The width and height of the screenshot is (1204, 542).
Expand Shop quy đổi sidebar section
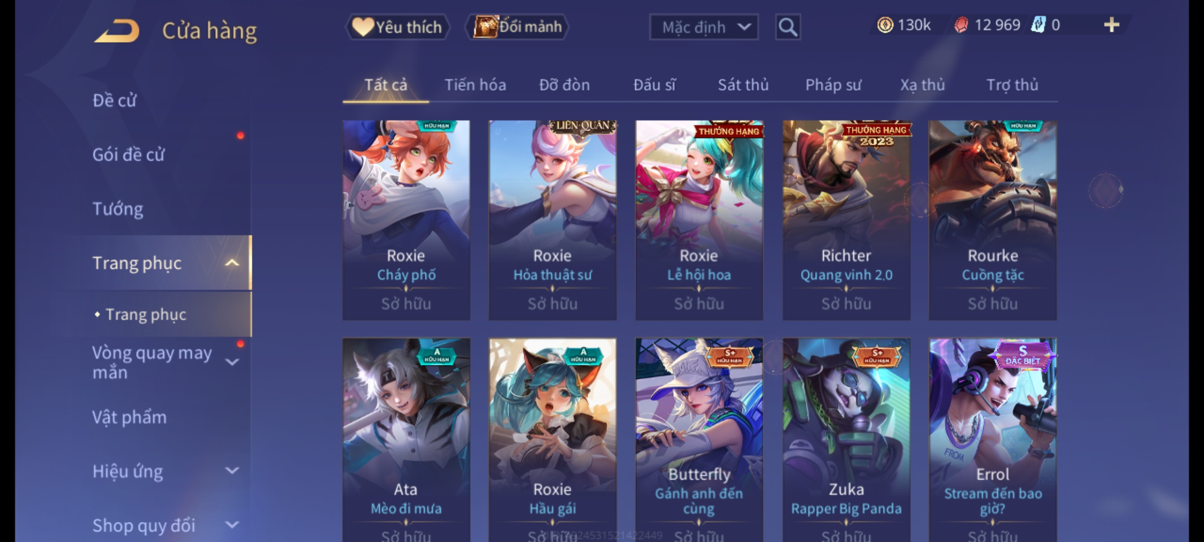232,525
